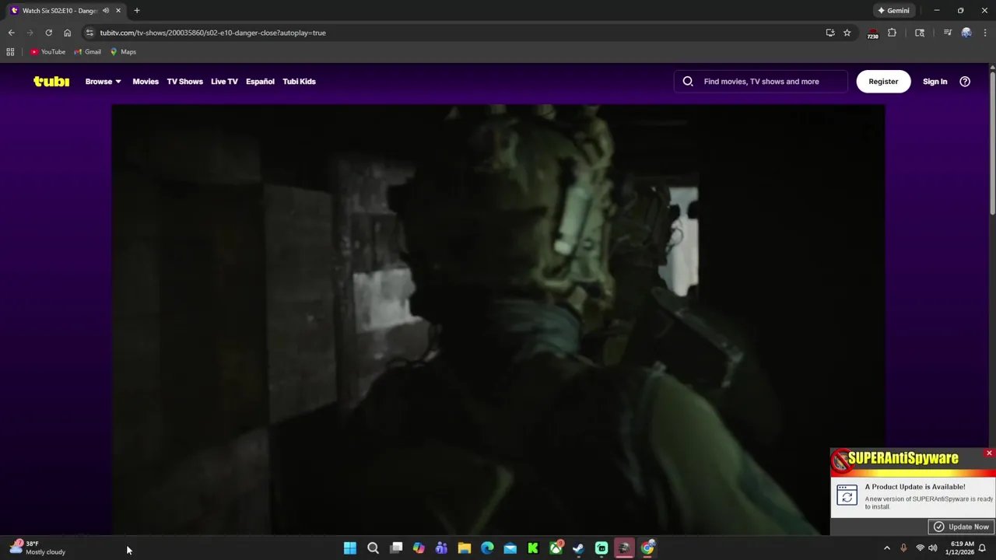
Task: Open the Gmail bookmark
Action: [87, 52]
